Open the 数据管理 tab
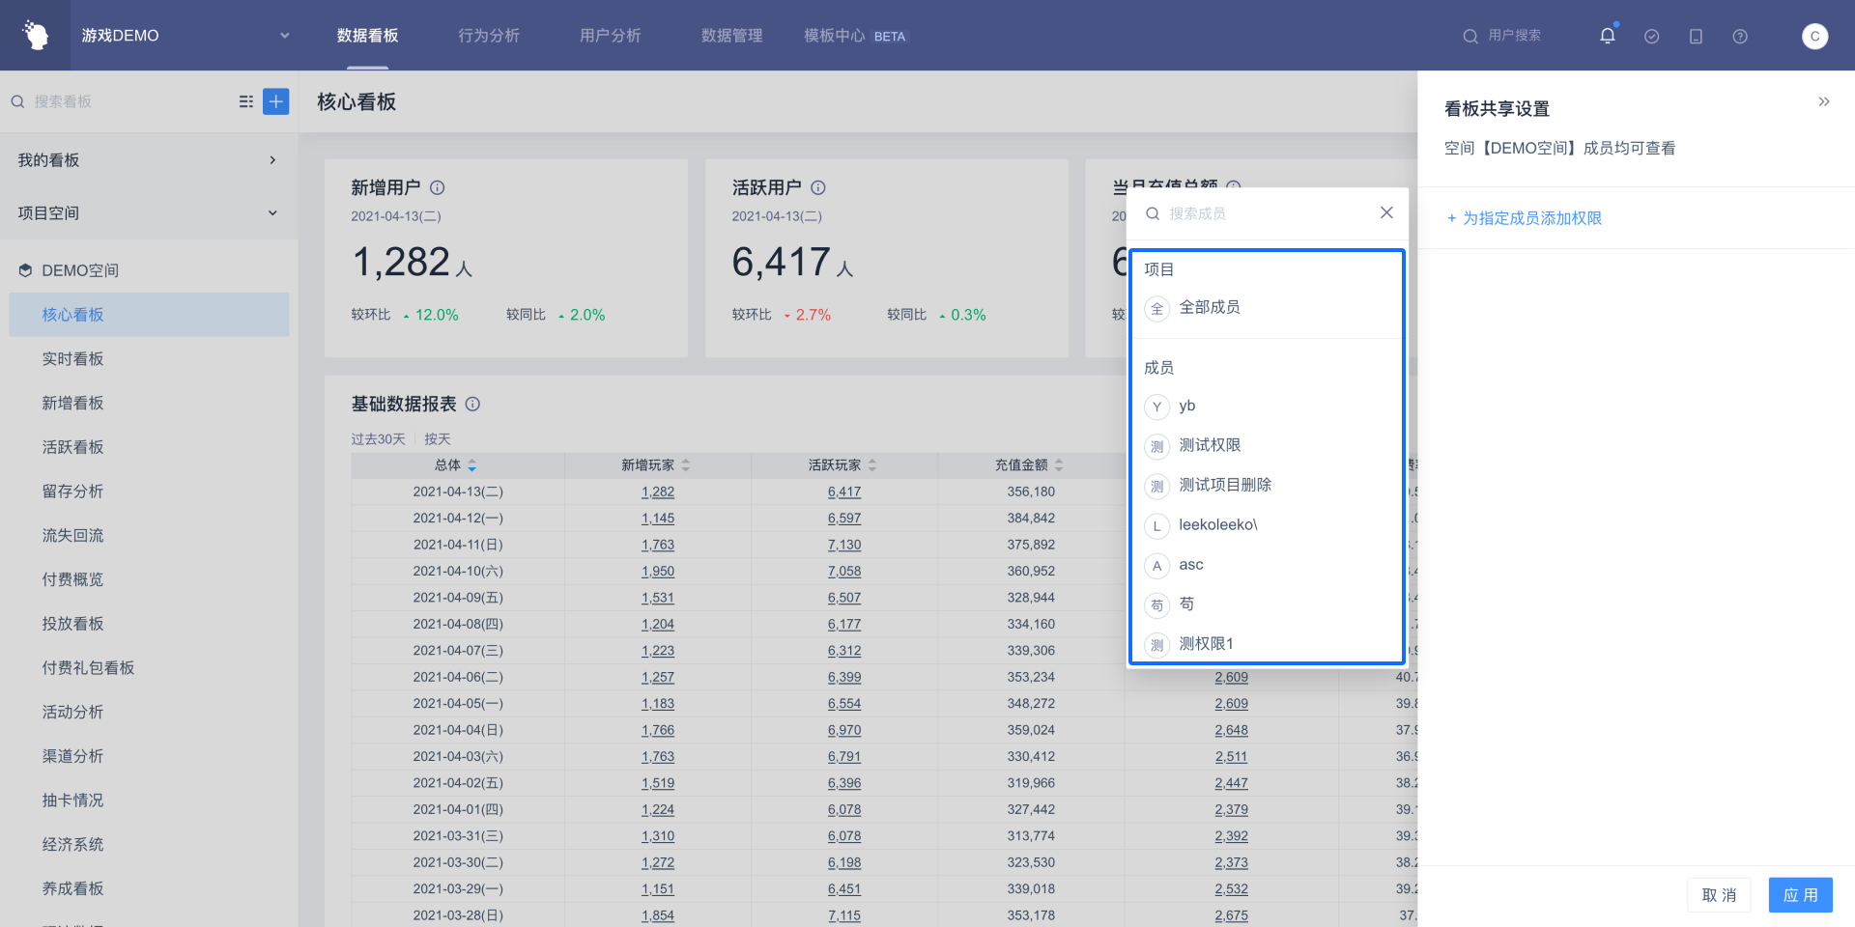The image size is (1855, 927). [731, 36]
